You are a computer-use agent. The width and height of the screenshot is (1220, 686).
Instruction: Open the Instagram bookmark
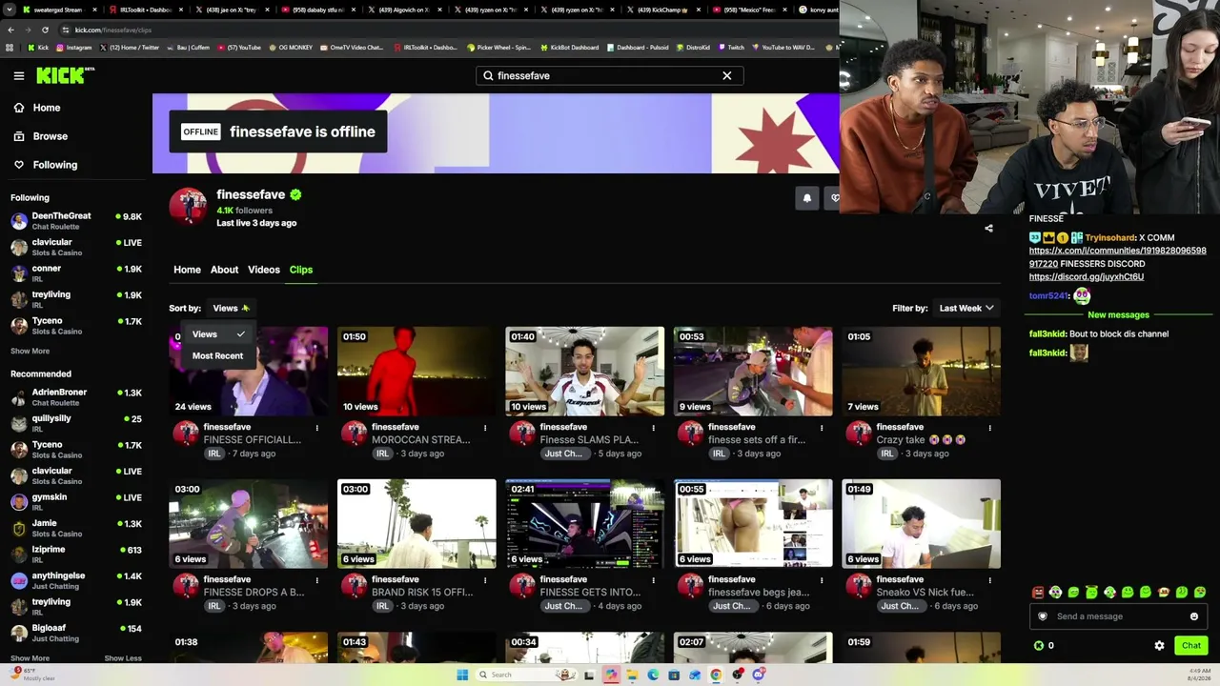point(74,48)
